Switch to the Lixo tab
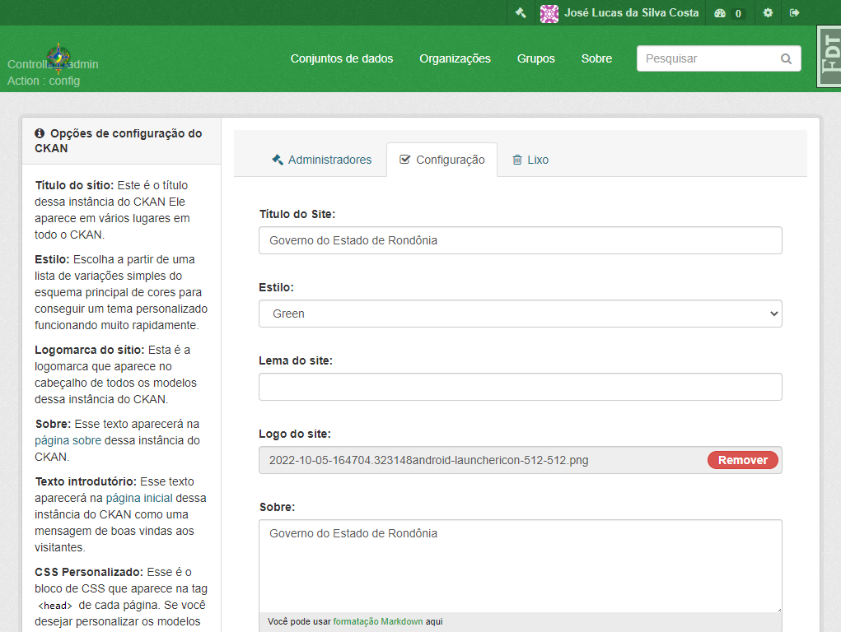841x632 pixels. click(x=530, y=160)
